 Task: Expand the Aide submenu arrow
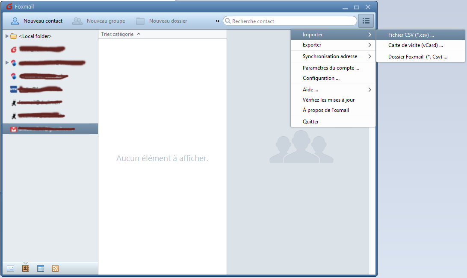tap(369, 90)
